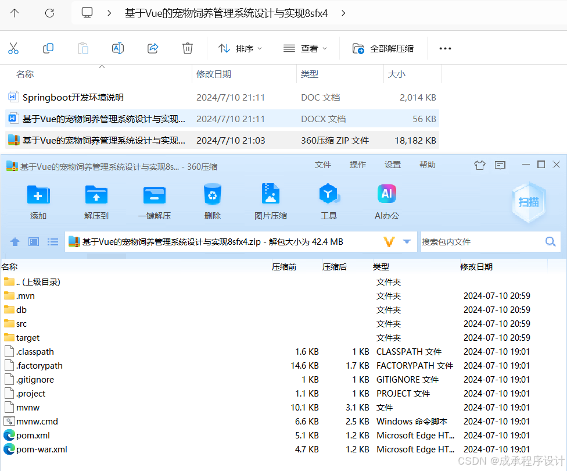Open 帮助 menu in 360压缩
Image resolution: width=567 pixels, height=471 pixels.
click(x=428, y=165)
